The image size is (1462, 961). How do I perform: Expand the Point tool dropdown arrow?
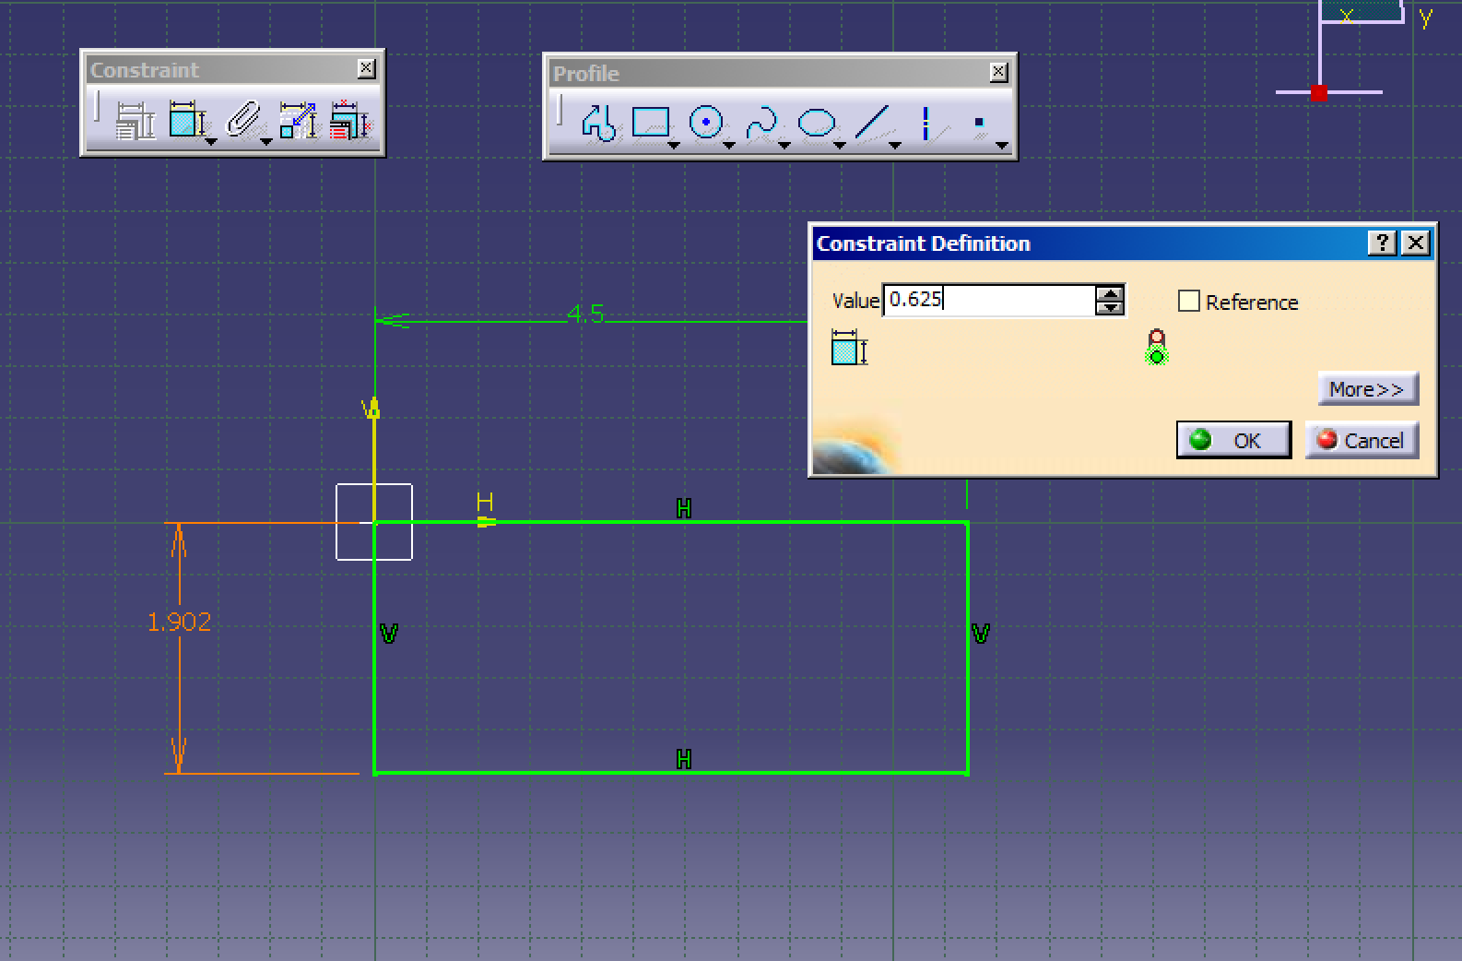pos(1002,145)
